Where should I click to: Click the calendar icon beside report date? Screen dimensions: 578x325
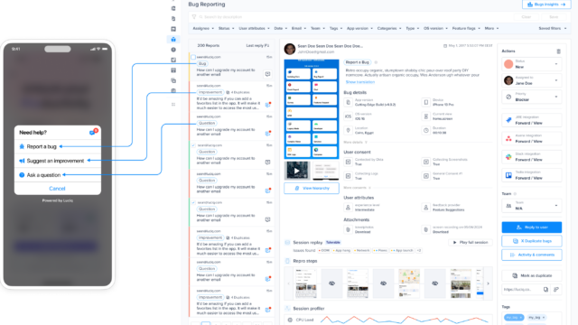pos(445,46)
